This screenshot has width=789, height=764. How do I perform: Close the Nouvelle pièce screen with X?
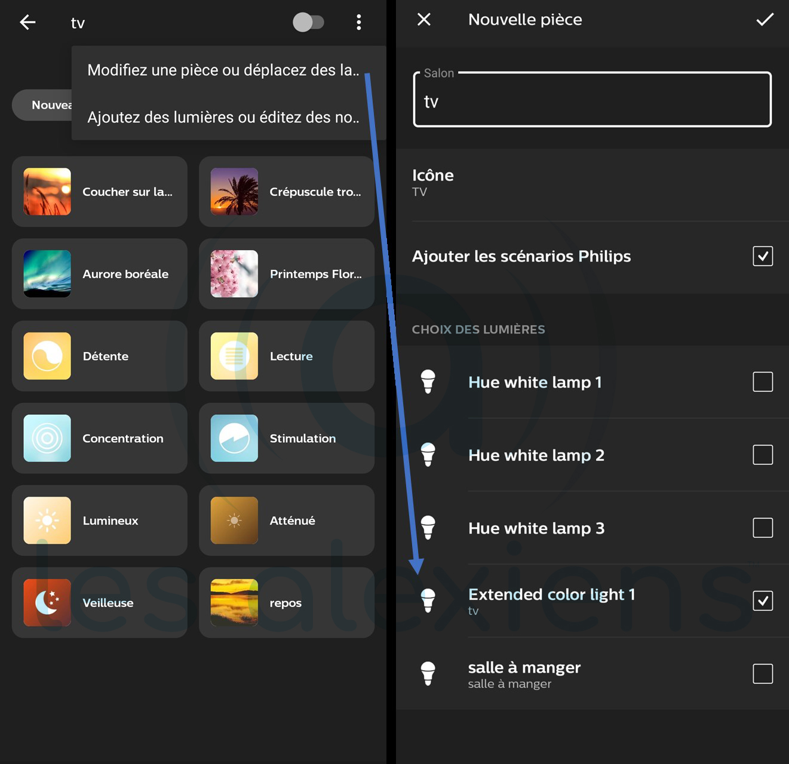tap(424, 20)
